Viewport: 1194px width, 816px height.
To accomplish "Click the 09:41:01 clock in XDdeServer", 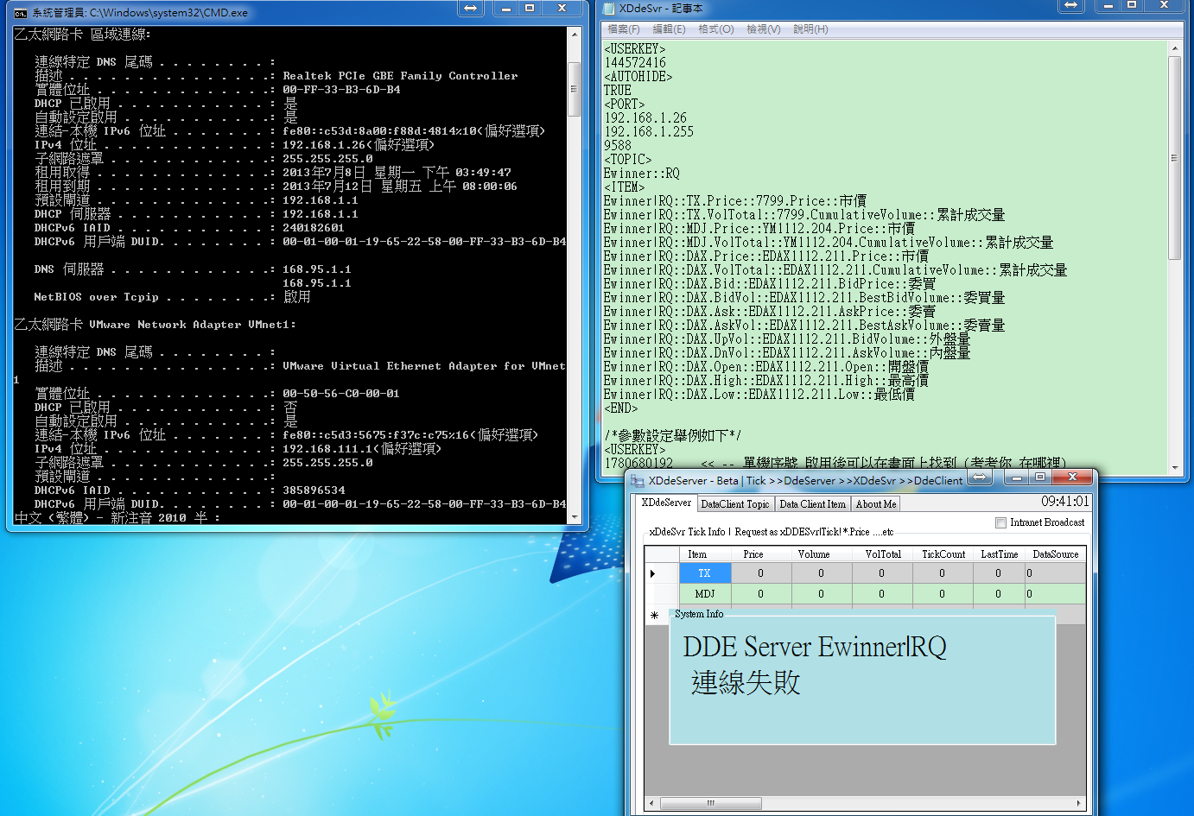I will [1064, 502].
